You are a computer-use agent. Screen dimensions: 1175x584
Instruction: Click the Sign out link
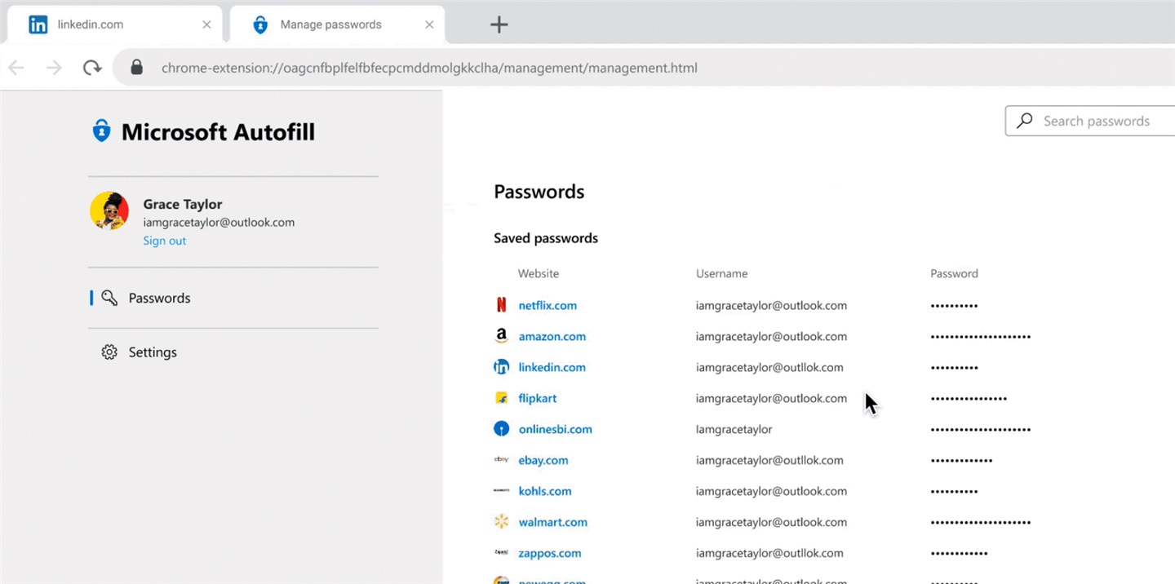click(x=165, y=241)
